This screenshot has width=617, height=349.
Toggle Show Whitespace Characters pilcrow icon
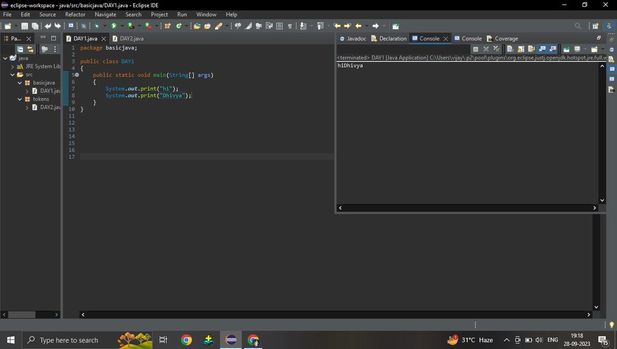[x=290, y=26]
